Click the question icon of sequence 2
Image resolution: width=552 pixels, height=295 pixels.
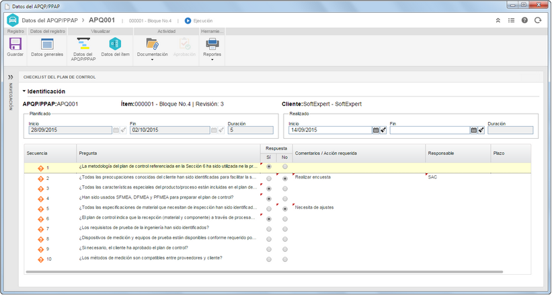click(40, 178)
